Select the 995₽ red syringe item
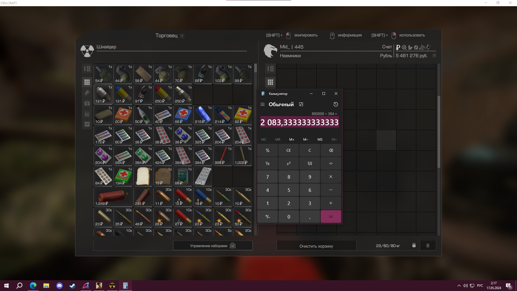 click(223, 156)
